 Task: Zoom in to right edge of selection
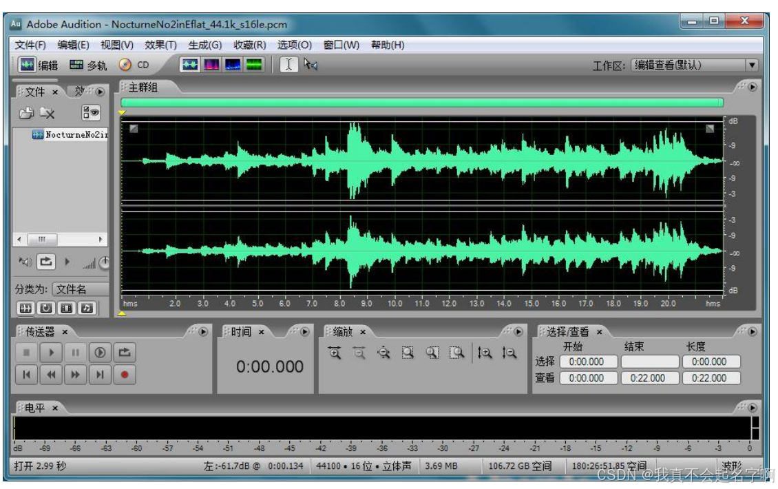456,353
